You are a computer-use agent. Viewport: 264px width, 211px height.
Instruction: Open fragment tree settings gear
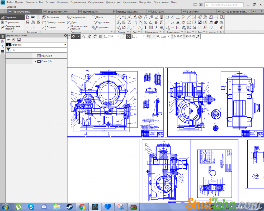click(65, 35)
